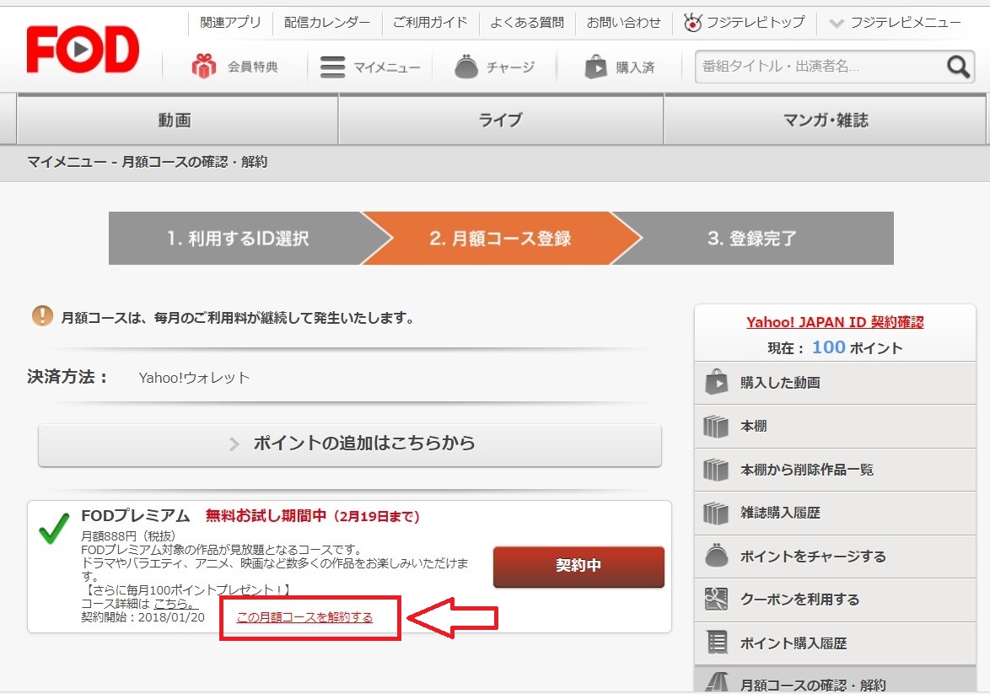The height and width of the screenshot is (694, 990).
Task: Open マイメニュー text in header
Action: point(386,67)
